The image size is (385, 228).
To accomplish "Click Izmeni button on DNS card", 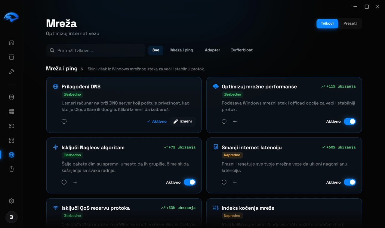I will [183, 121].
